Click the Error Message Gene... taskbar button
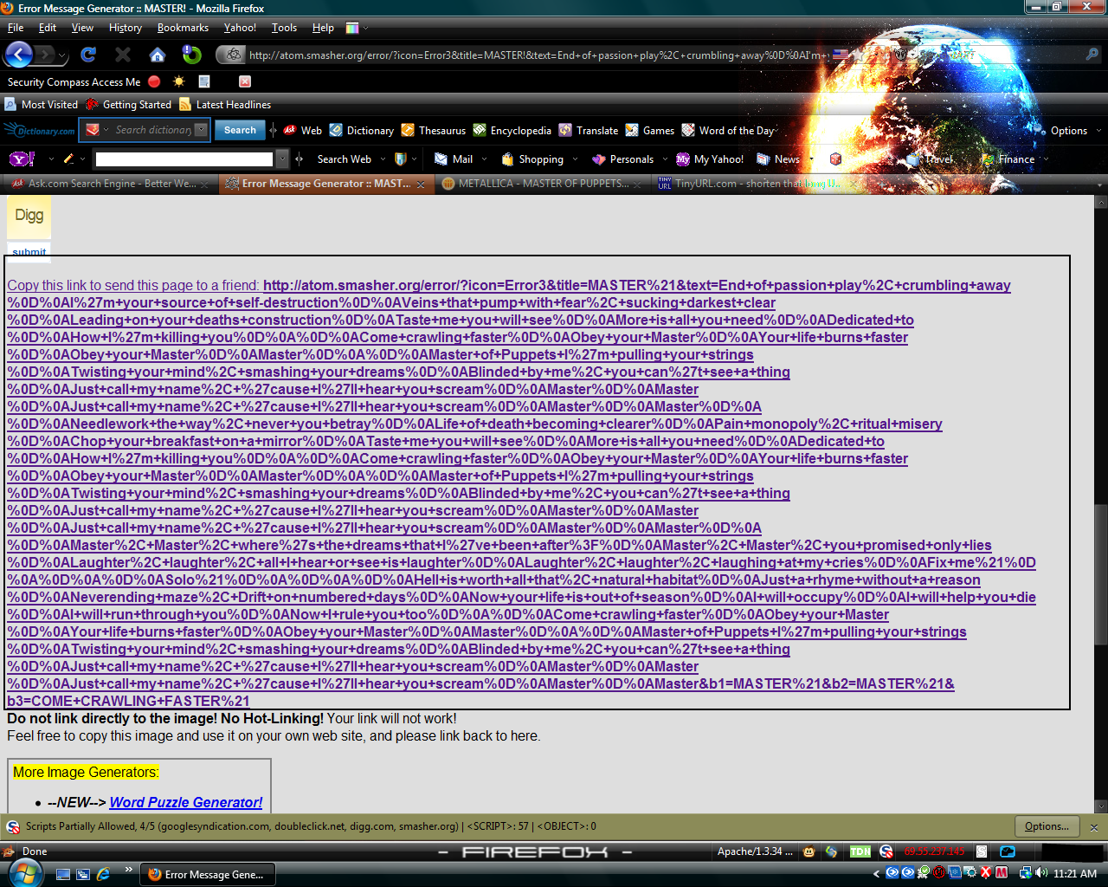 tap(208, 874)
